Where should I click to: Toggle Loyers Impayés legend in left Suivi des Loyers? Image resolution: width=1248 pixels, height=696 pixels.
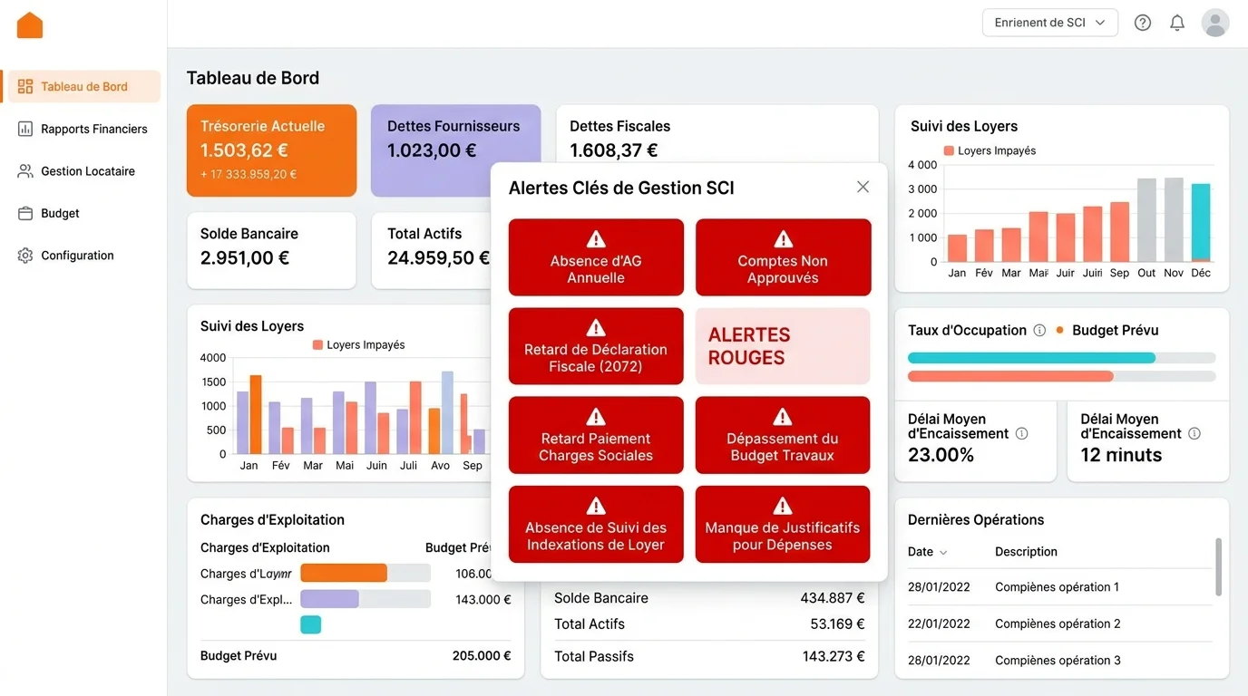click(317, 344)
